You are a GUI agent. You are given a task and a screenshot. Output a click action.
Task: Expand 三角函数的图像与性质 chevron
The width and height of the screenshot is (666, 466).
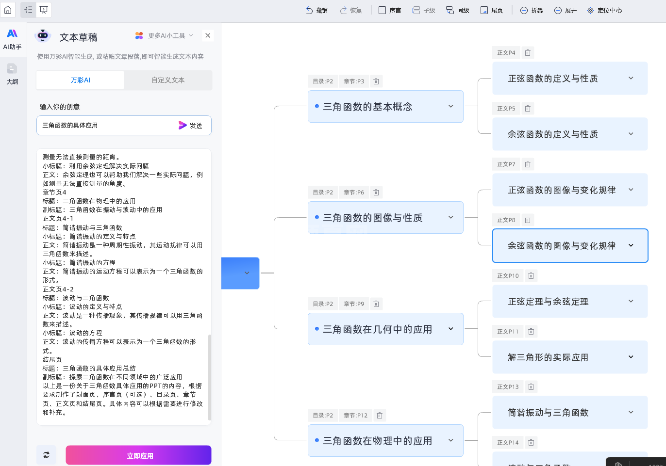pos(451,217)
